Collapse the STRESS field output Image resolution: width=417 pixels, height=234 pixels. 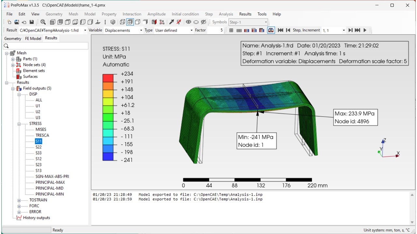[19, 123]
